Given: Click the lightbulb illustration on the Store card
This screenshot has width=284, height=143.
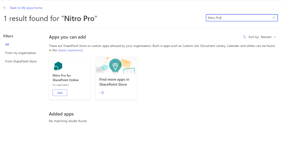Looking at the screenshot, I should pos(115,65).
